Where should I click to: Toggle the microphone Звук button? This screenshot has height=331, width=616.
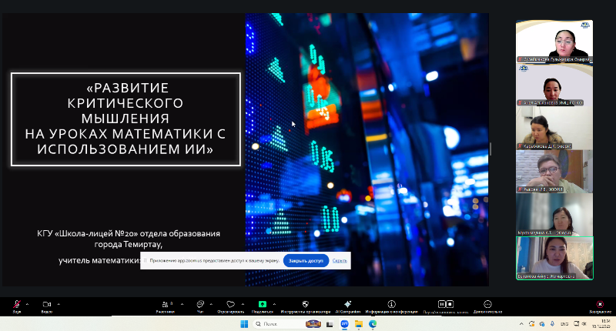tap(17, 305)
